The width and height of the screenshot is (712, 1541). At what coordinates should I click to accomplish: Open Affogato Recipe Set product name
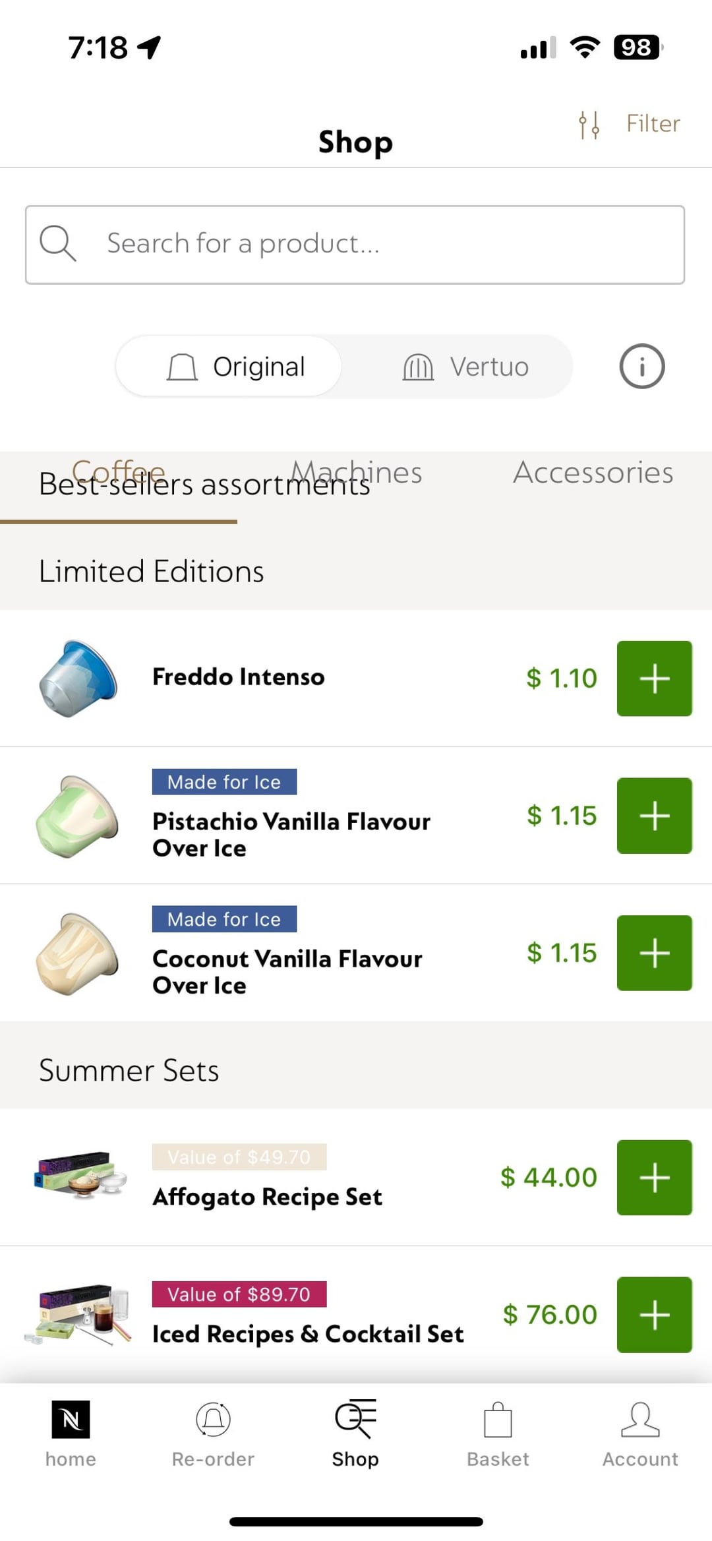coord(267,1197)
